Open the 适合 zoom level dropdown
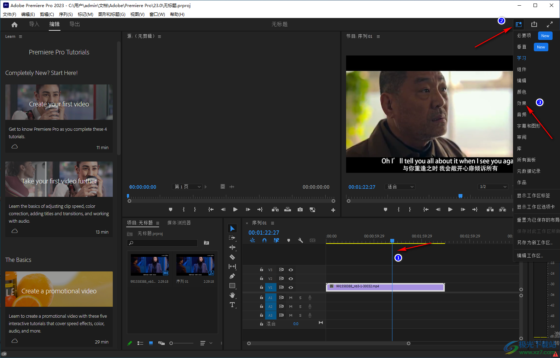This screenshot has height=358, width=560. [400, 187]
